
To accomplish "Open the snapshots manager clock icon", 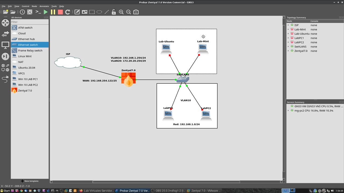I will 22,12.
